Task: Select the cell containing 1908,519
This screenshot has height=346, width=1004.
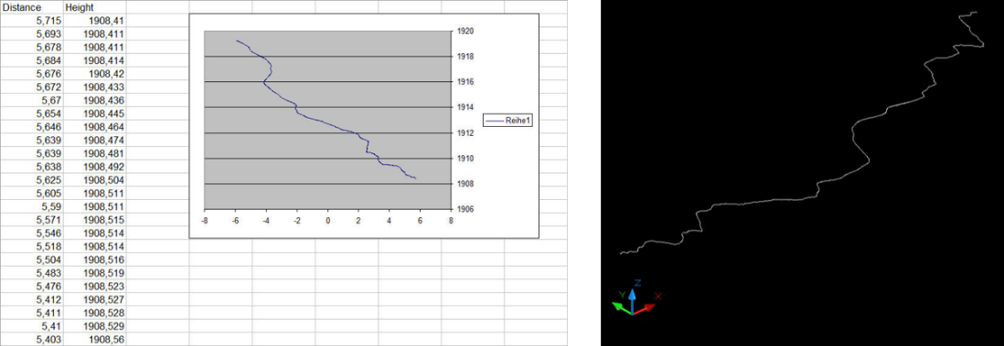Action: pyautogui.click(x=95, y=272)
